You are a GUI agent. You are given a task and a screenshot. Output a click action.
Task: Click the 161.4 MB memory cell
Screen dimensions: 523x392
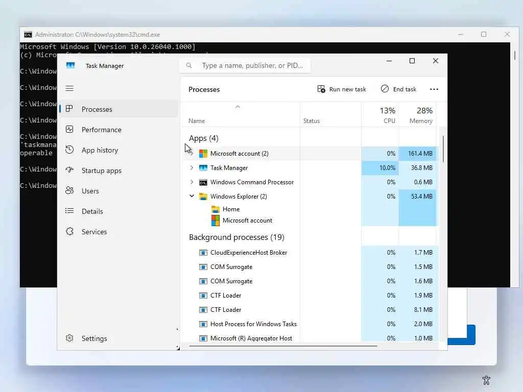[x=418, y=153]
